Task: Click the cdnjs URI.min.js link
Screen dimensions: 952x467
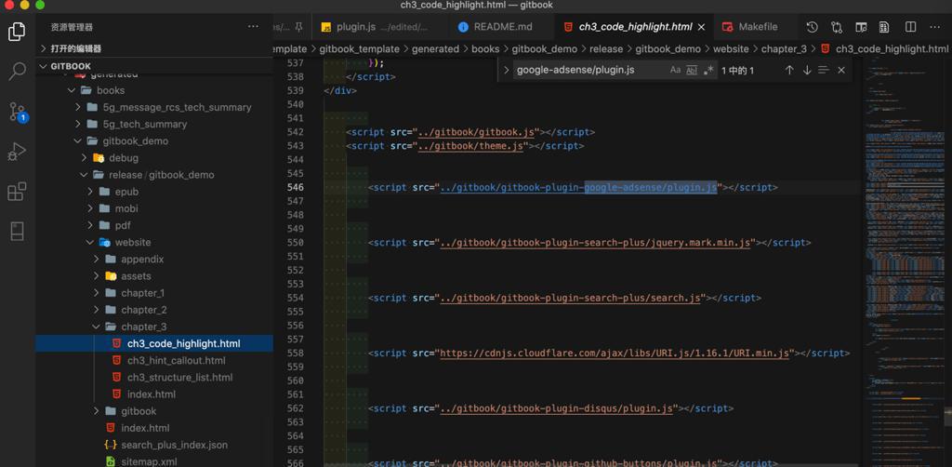Action: (x=615, y=354)
